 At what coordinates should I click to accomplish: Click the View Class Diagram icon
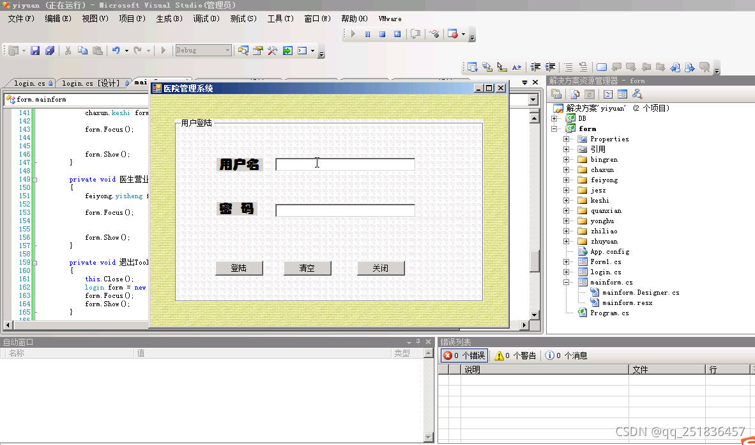tap(637, 94)
